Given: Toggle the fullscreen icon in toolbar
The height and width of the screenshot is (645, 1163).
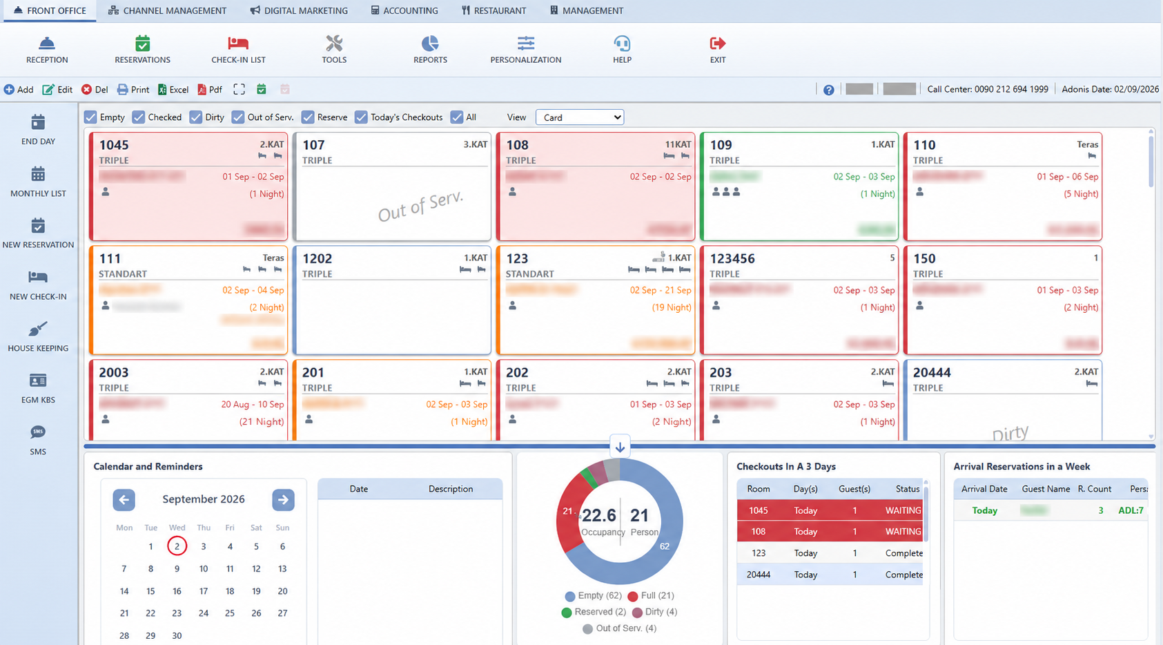Looking at the screenshot, I should [239, 89].
